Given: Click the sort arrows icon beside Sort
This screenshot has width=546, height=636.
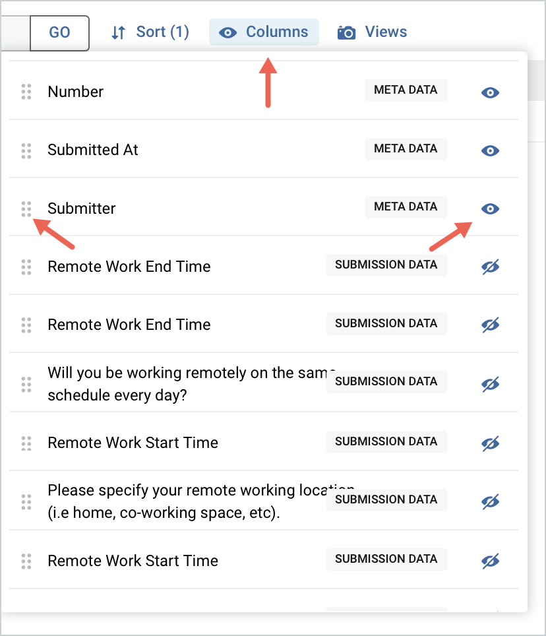Looking at the screenshot, I should [x=119, y=32].
